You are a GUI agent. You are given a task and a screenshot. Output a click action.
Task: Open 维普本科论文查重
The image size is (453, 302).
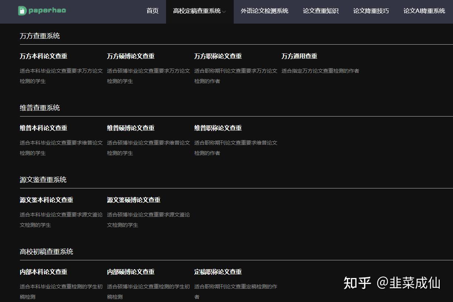click(x=44, y=128)
